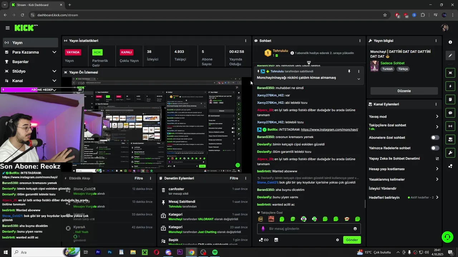Click the broadcast signal icon in the right sidebar

pyautogui.click(x=450, y=126)
